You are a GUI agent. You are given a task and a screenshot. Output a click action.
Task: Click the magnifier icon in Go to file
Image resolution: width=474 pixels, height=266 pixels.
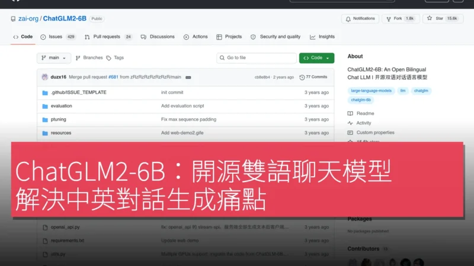tap(222, 58)
